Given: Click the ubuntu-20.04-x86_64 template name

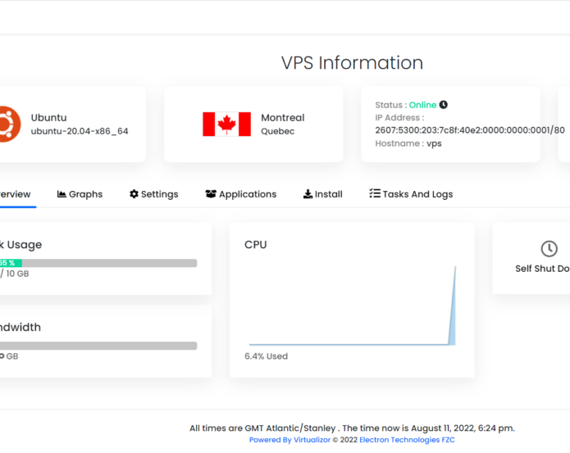Looking at the screenshot, I should (x=80, y=131).
